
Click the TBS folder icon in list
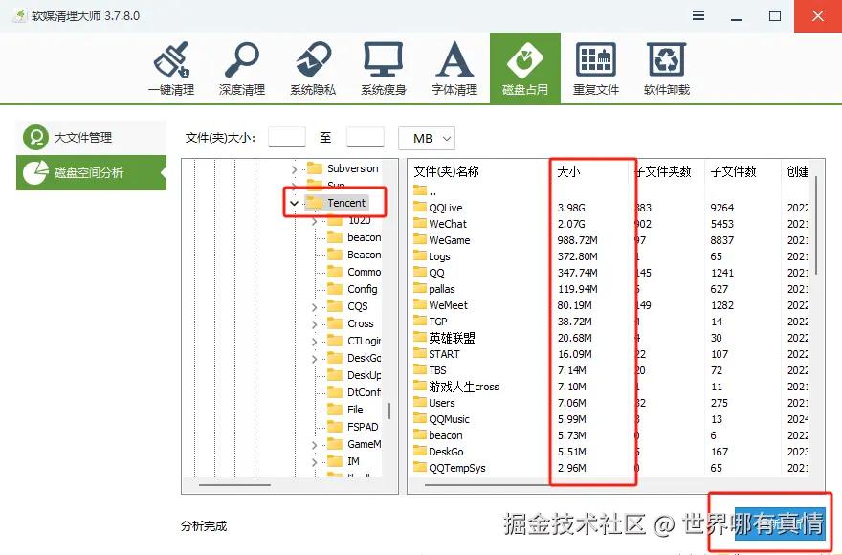pos(419,369)
